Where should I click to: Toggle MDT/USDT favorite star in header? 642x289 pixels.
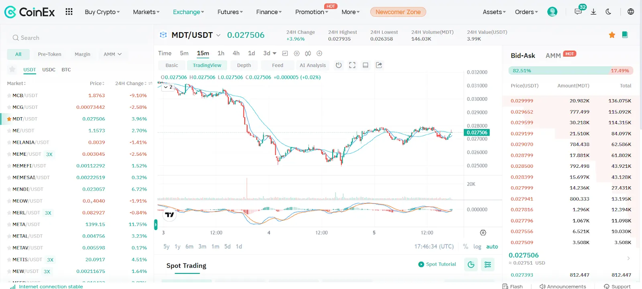pyautogui.click(x=612, y=35)
